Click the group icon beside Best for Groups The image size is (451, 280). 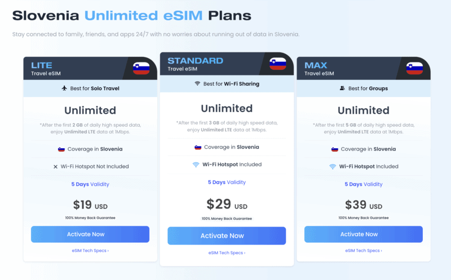342,88
